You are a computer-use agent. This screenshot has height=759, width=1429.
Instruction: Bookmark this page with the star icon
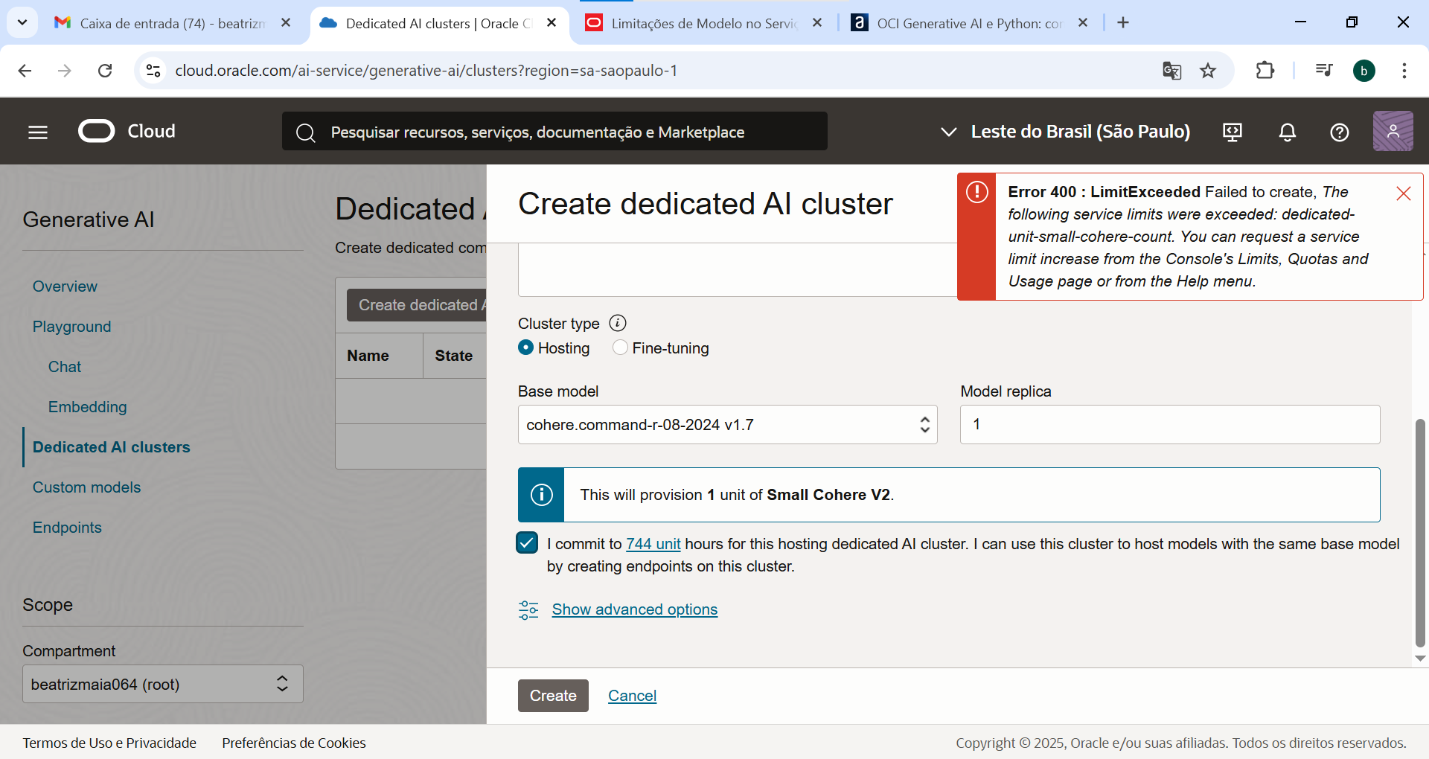coord(1208,71)
